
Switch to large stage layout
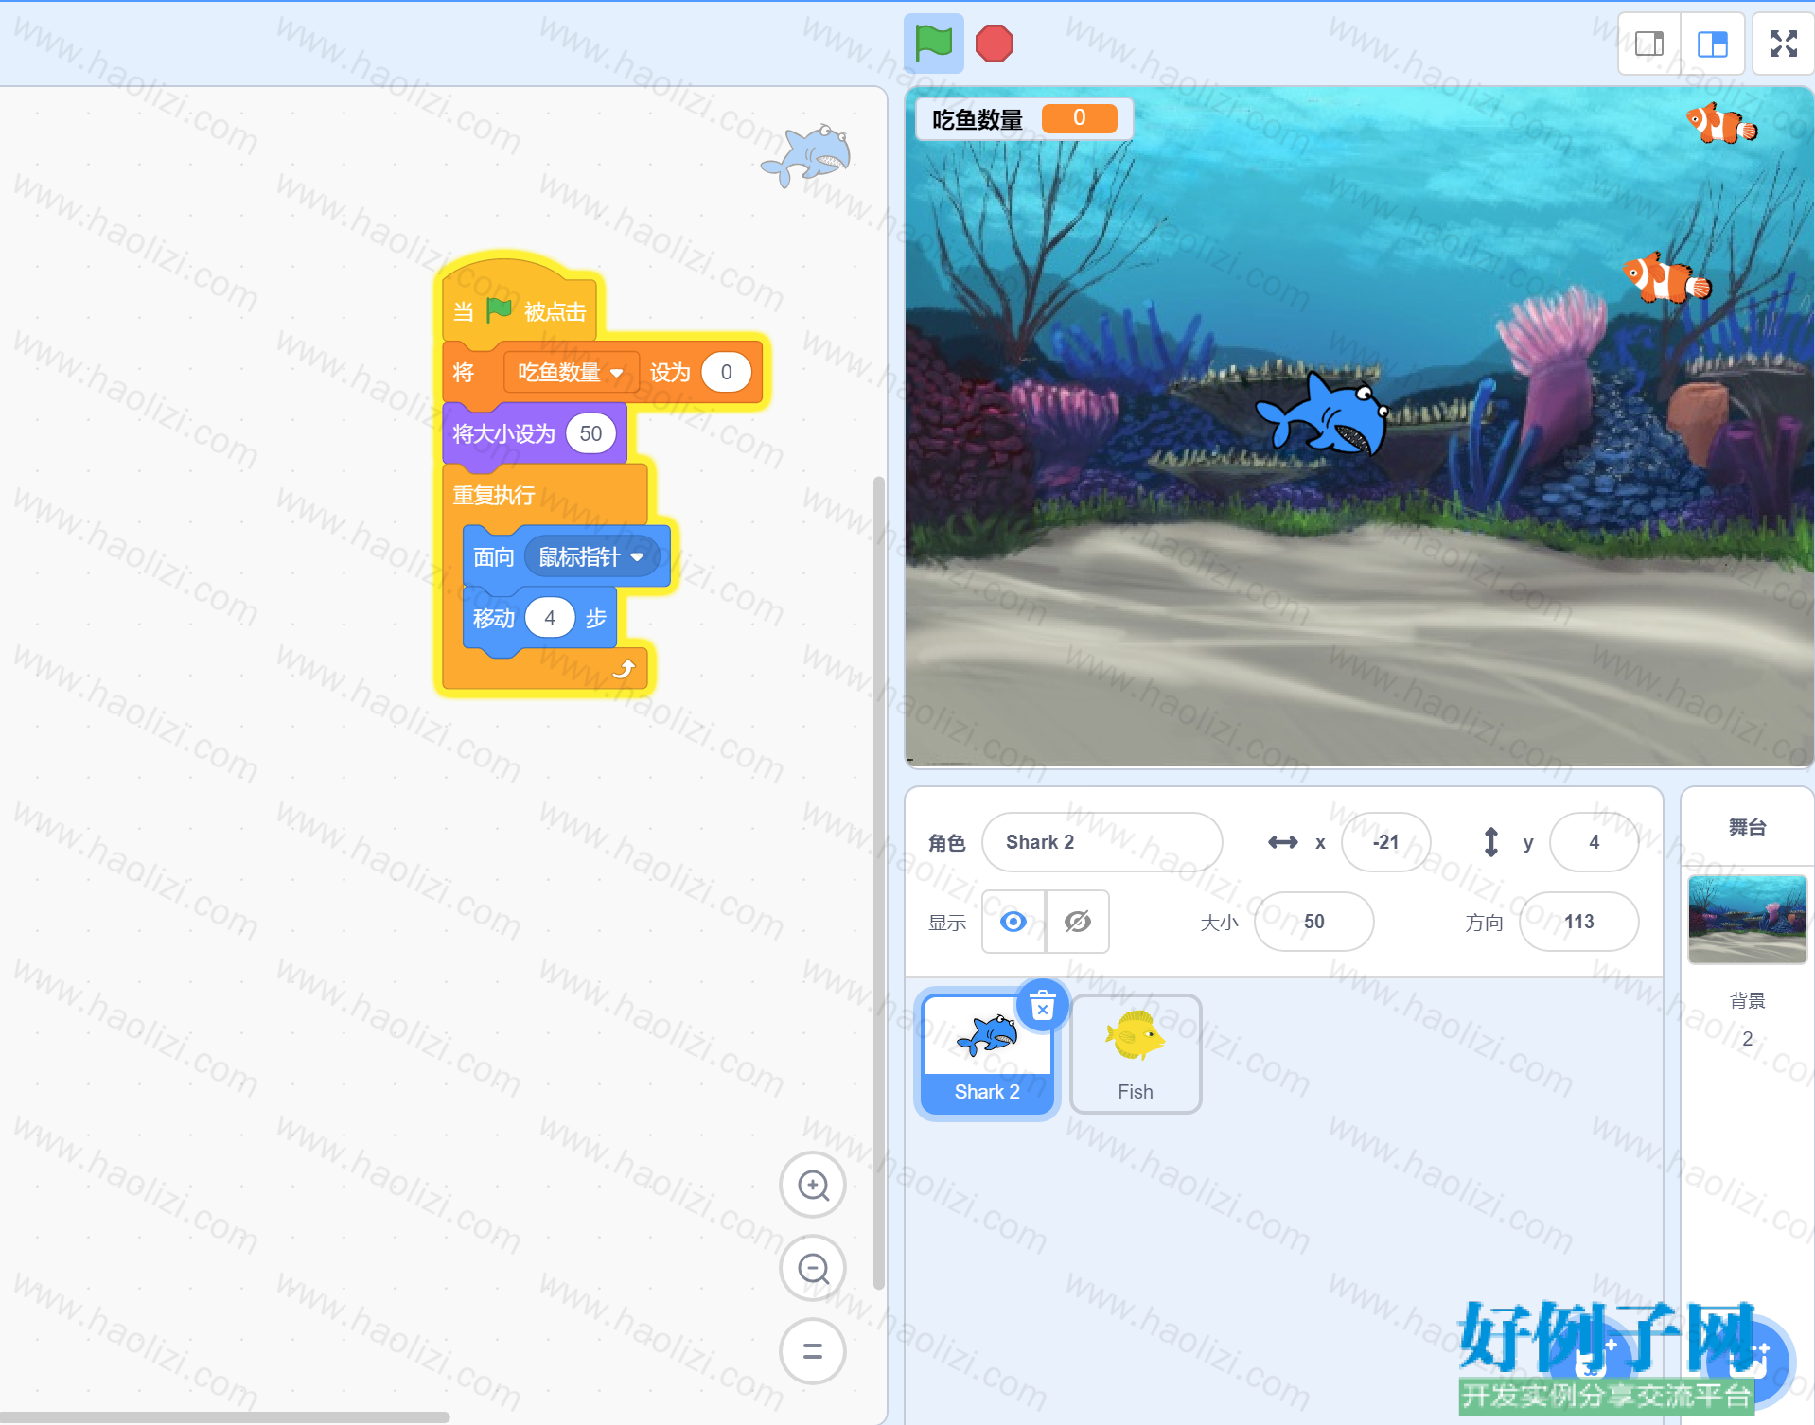pyautogui.click(x=1712, y=44)
